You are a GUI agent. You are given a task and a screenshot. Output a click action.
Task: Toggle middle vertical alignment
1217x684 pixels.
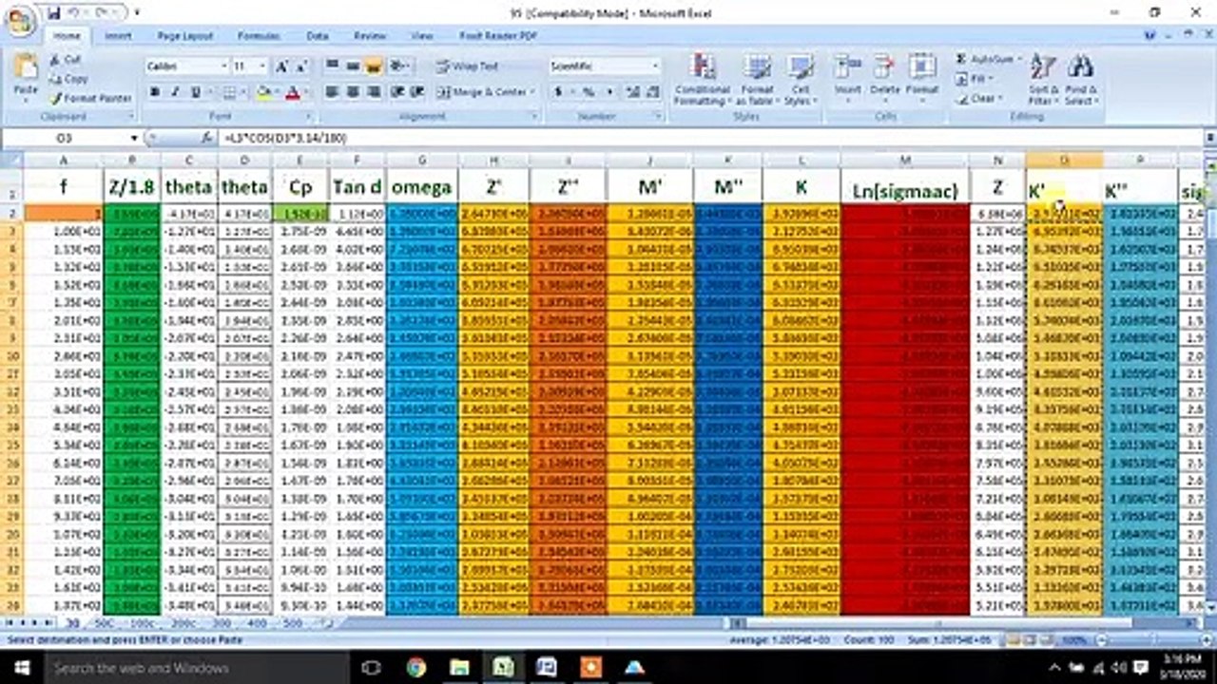click(x=353, y=66)
